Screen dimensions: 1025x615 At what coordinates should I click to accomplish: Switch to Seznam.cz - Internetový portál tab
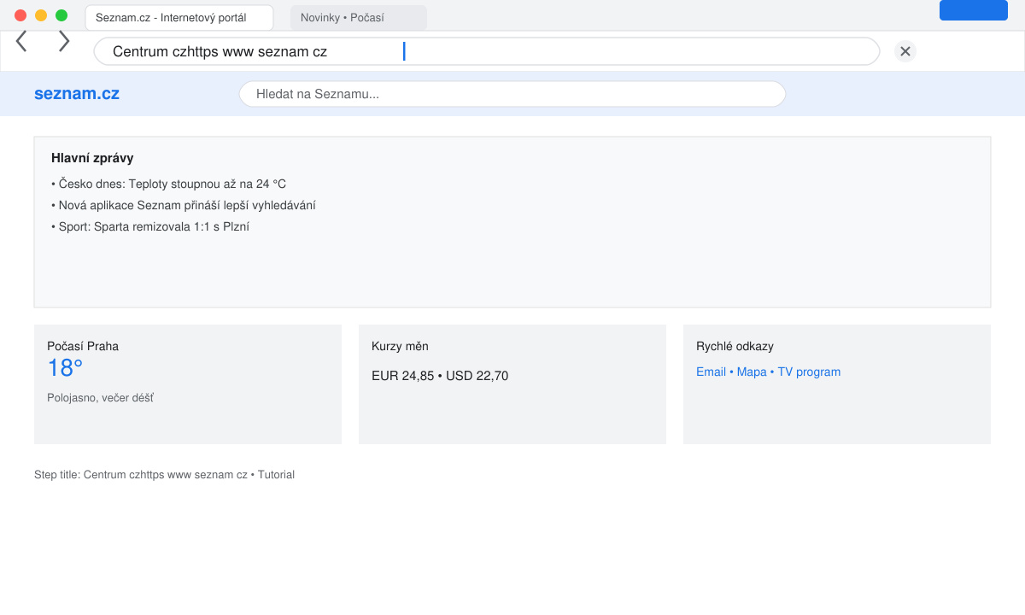(179, 18)
